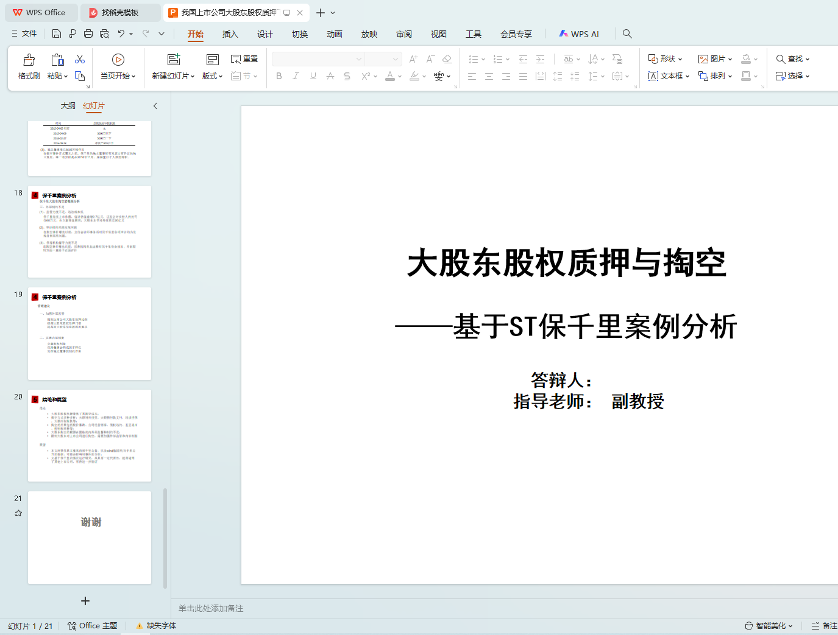Open the 智能美化 menu in status bar
This screenshot has height=635, width=838.
[x=769, y=626]
